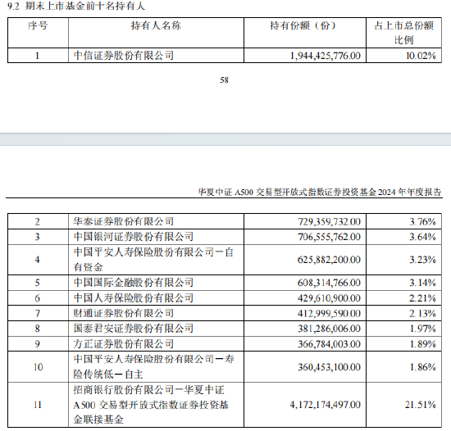Select percentage 3.14%
The image size is (451, 431).
coord(423,283)
